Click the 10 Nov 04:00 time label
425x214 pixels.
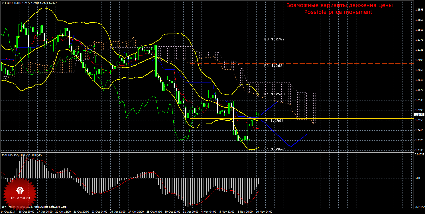(x=264, y=212)
